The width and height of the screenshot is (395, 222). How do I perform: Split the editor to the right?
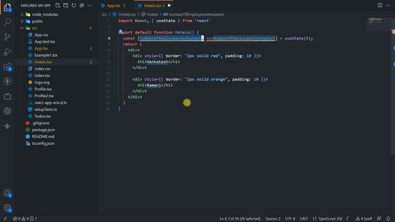pyautogui.click(x=380, y=6)
